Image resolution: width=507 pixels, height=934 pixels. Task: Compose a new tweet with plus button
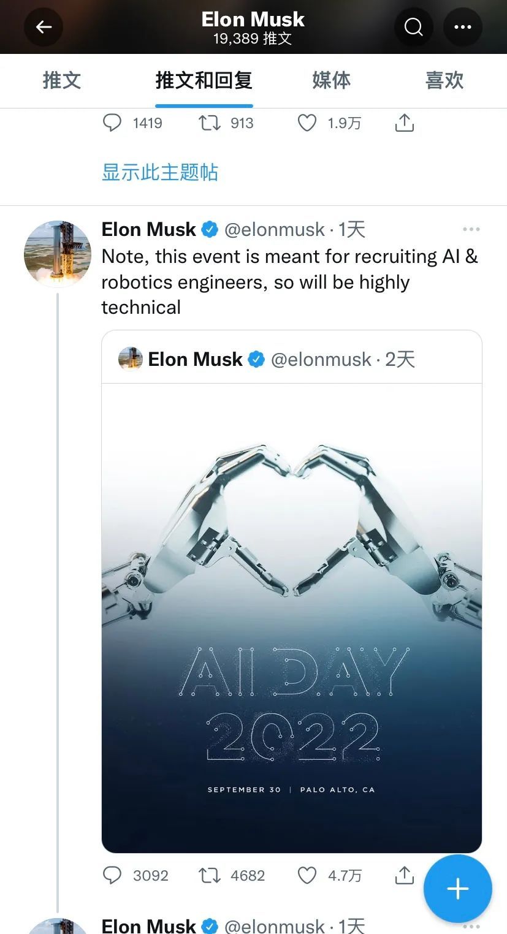click(457, 889)
